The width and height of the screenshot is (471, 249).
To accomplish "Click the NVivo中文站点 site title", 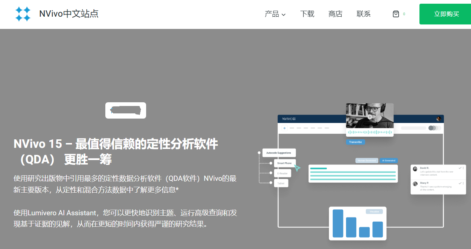I will (x=69, y=14).
